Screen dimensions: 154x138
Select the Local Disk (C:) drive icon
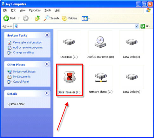tap(69, 42)
